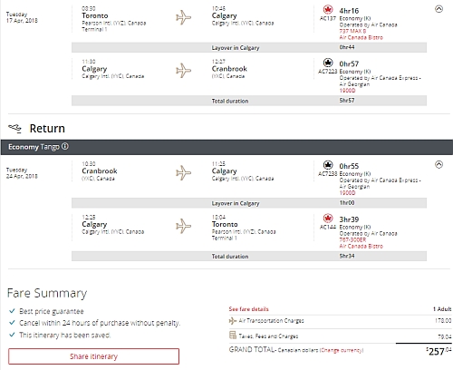
Task: Collapse the return flight details chevron
Action: point(439,164)
